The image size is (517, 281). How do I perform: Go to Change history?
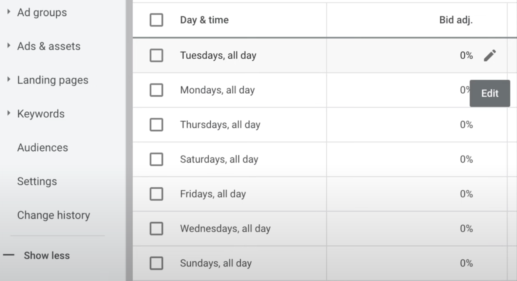pyautogui.click(x=53, y=215)
